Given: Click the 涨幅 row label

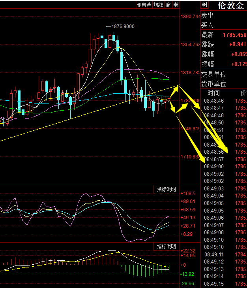Looking at the screenshot, I should coord(208,54).
